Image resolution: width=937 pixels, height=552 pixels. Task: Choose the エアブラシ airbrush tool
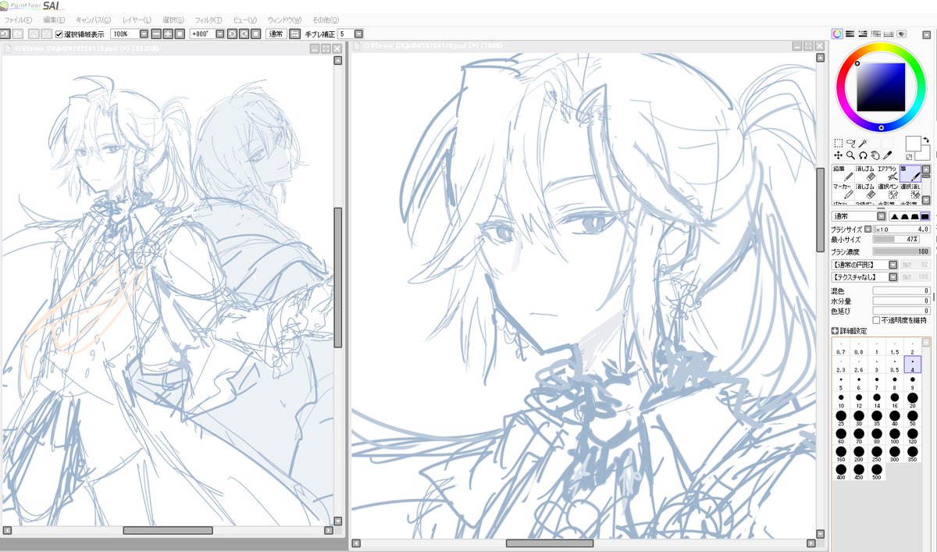pos(887,173)
